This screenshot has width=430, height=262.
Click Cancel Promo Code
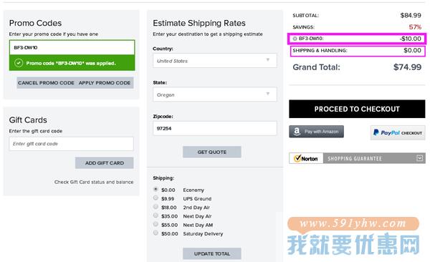coord(46,83)
